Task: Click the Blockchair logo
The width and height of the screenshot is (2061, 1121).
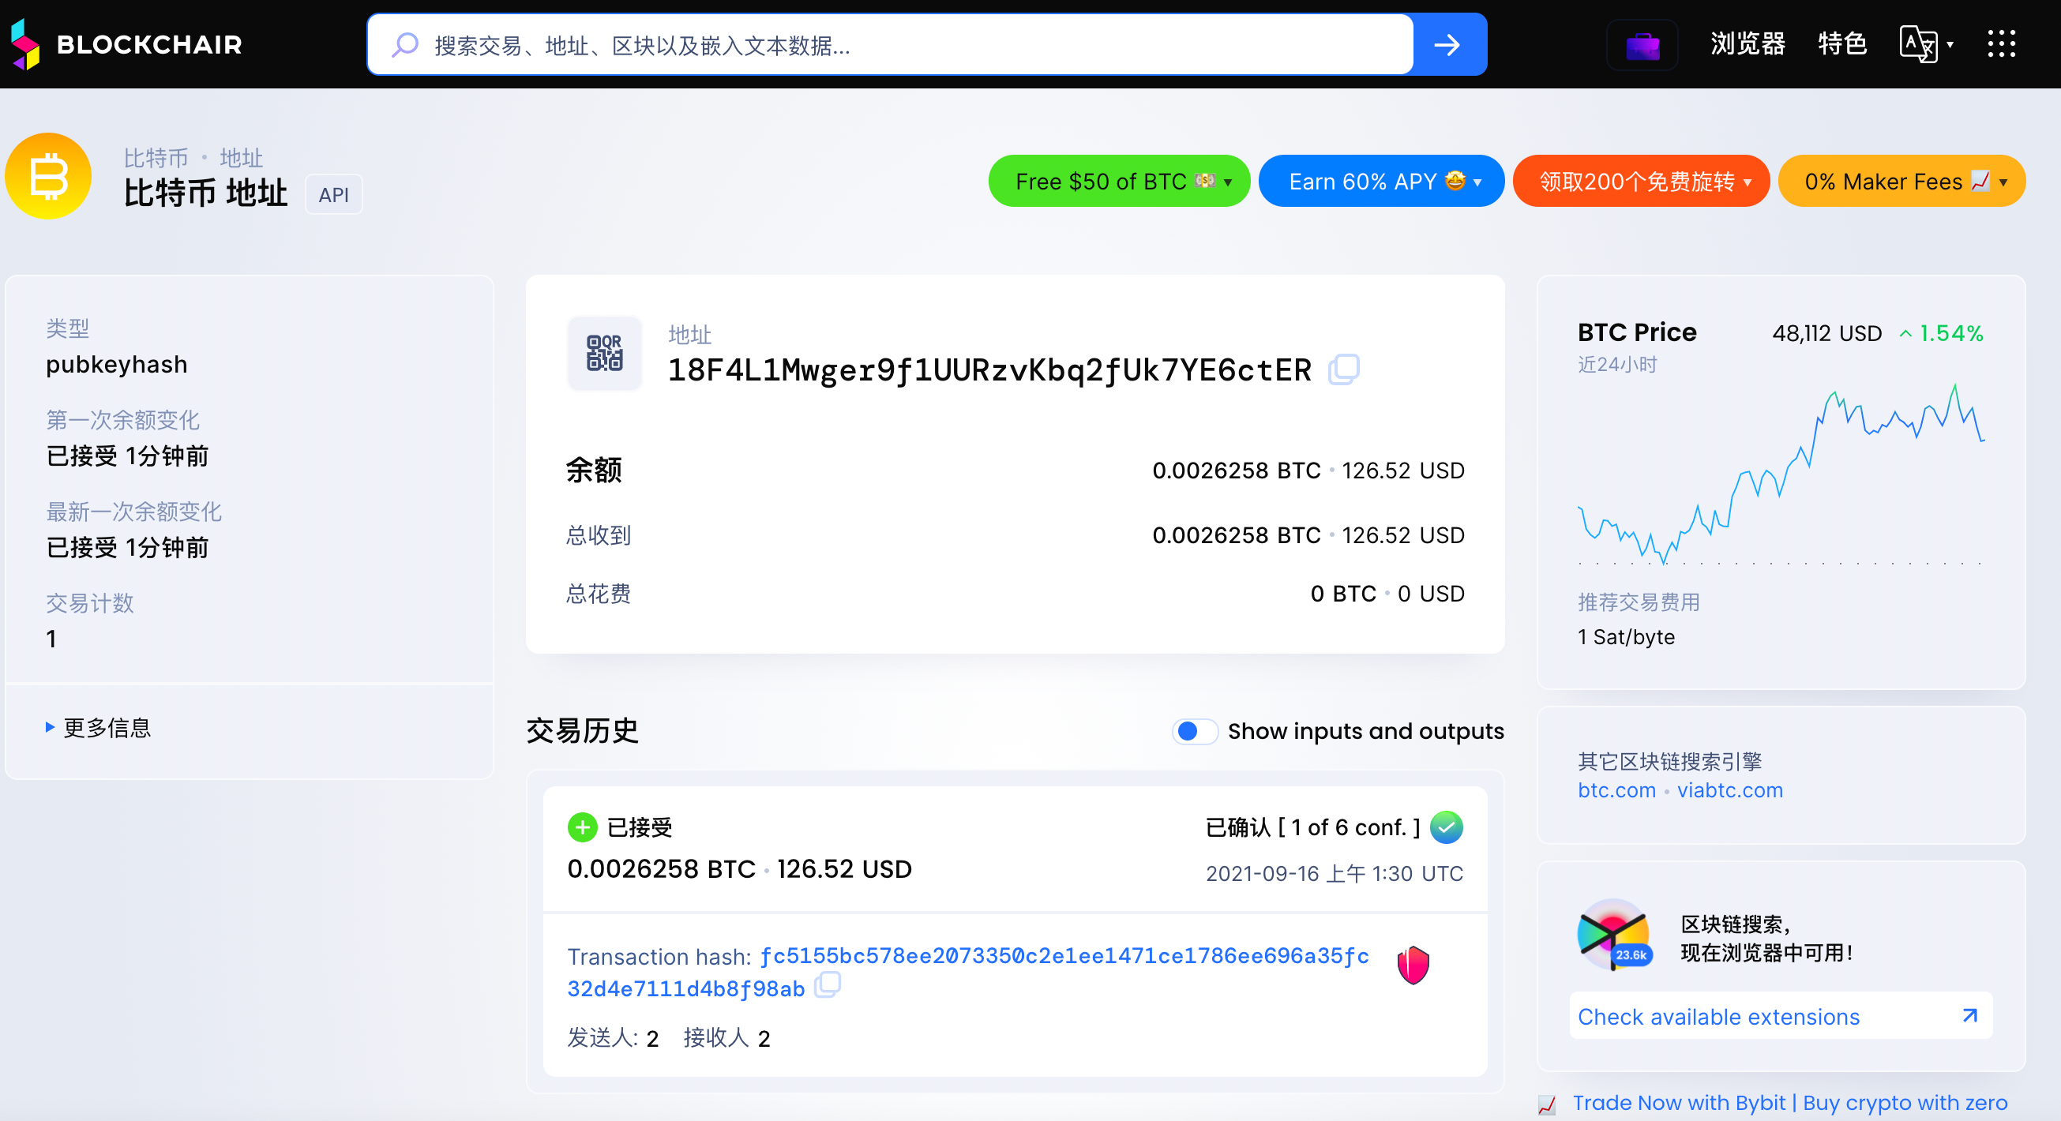Action: pyautogui.click(x=126, y=44)
